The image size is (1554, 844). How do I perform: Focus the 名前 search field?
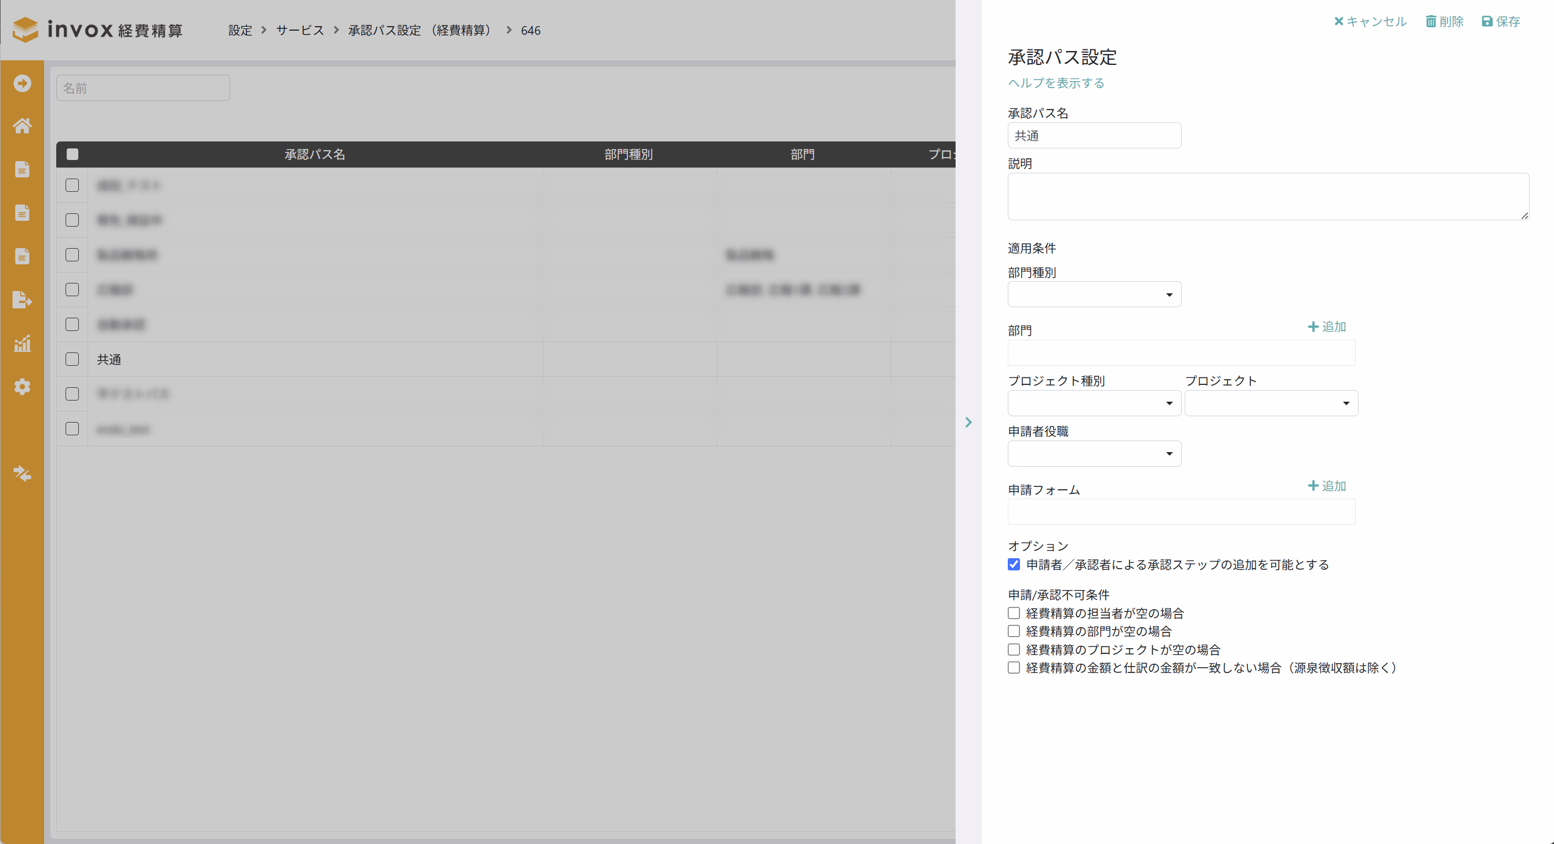(143, 88)
